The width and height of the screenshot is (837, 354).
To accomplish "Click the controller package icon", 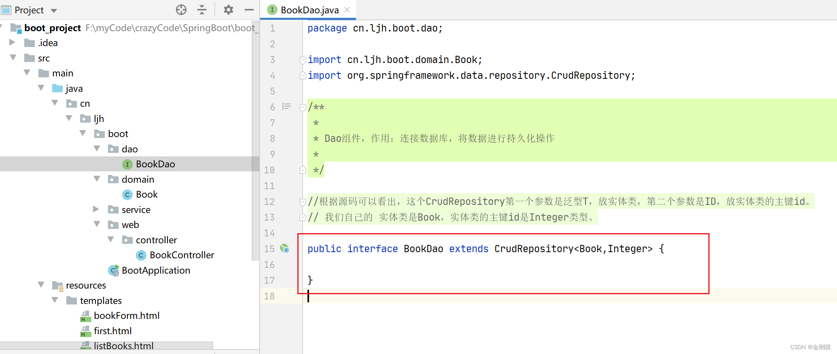I will point(127,240).
